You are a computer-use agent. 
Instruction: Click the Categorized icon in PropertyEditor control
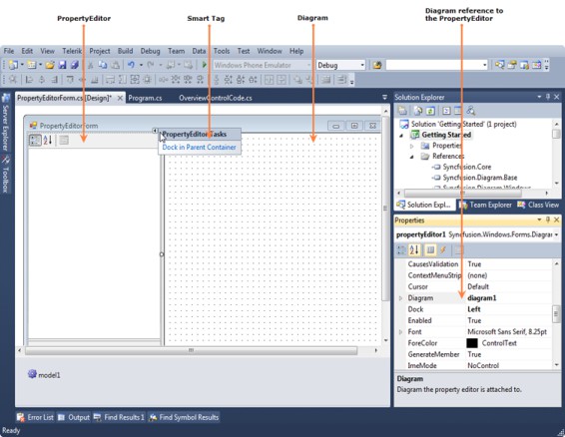click(35, 140)
